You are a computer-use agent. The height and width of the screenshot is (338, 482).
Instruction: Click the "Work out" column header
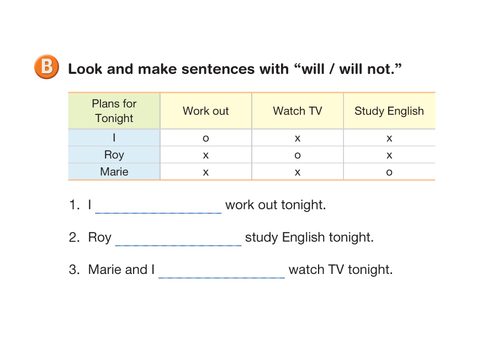205,111
